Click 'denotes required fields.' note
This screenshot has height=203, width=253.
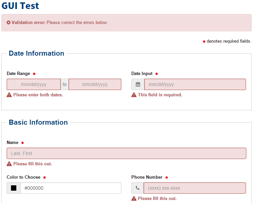click(x=229, y=41)
